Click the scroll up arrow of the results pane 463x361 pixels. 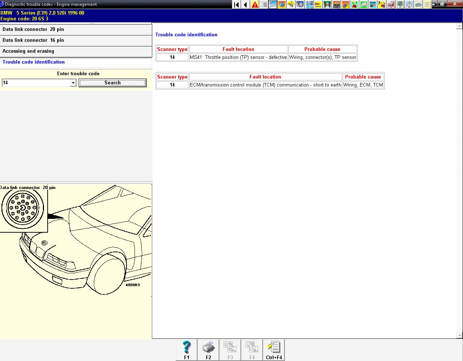tap(459, 27)
